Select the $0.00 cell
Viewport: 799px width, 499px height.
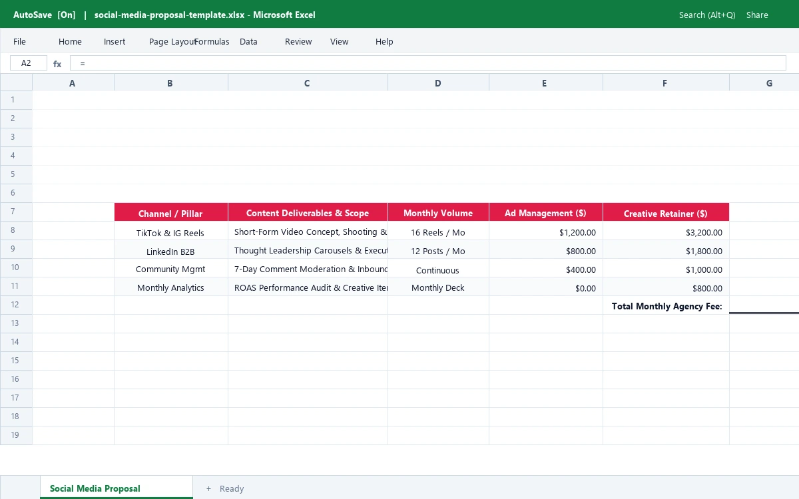pyautogui.click(x=546, y=287)
